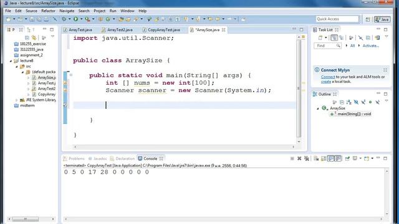Toggle Categorized presentation in Task List

[x=334, y=38]
